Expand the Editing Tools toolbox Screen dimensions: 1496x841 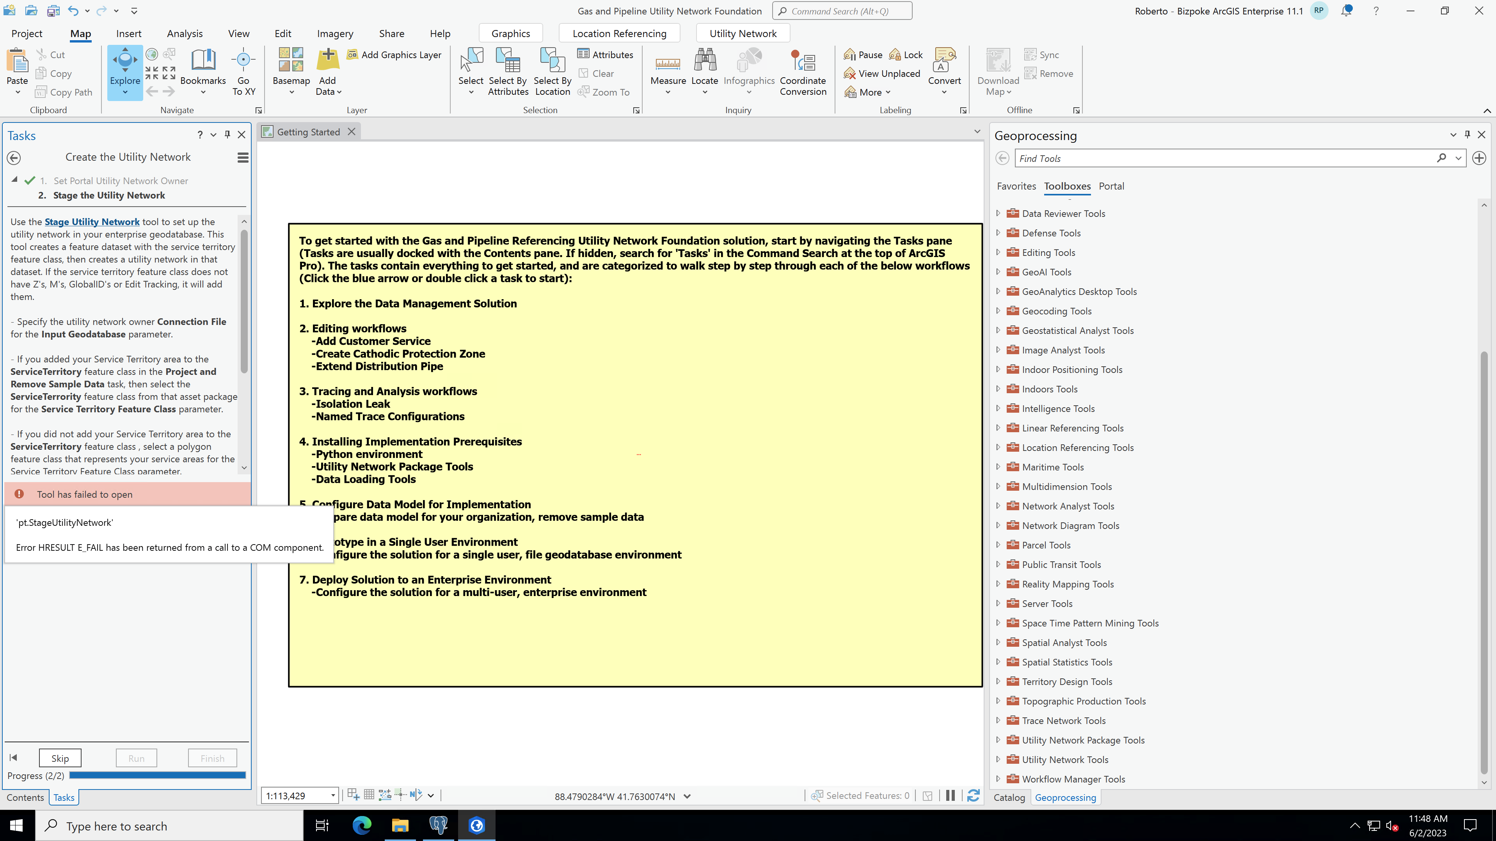(998, 252)
